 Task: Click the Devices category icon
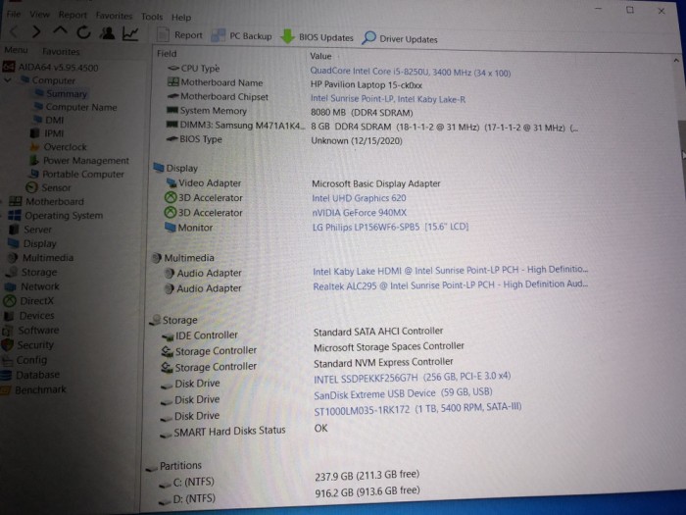point(8,315)
